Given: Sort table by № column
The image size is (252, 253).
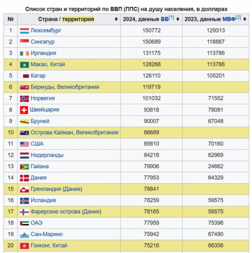Looking at the screenshot, I should coord(10,19).
